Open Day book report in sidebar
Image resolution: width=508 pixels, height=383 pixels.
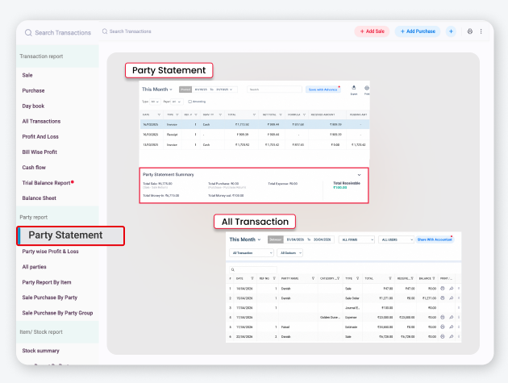coord(33,106)
